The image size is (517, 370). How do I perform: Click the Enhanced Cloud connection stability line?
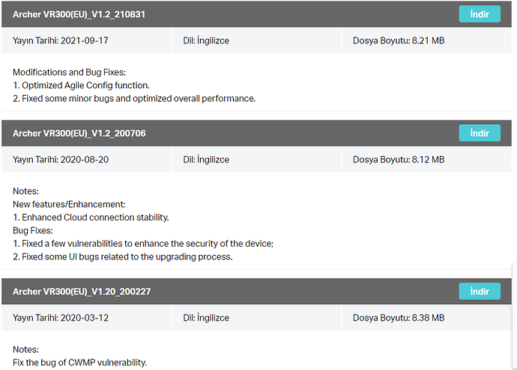(x=91, y=218)
